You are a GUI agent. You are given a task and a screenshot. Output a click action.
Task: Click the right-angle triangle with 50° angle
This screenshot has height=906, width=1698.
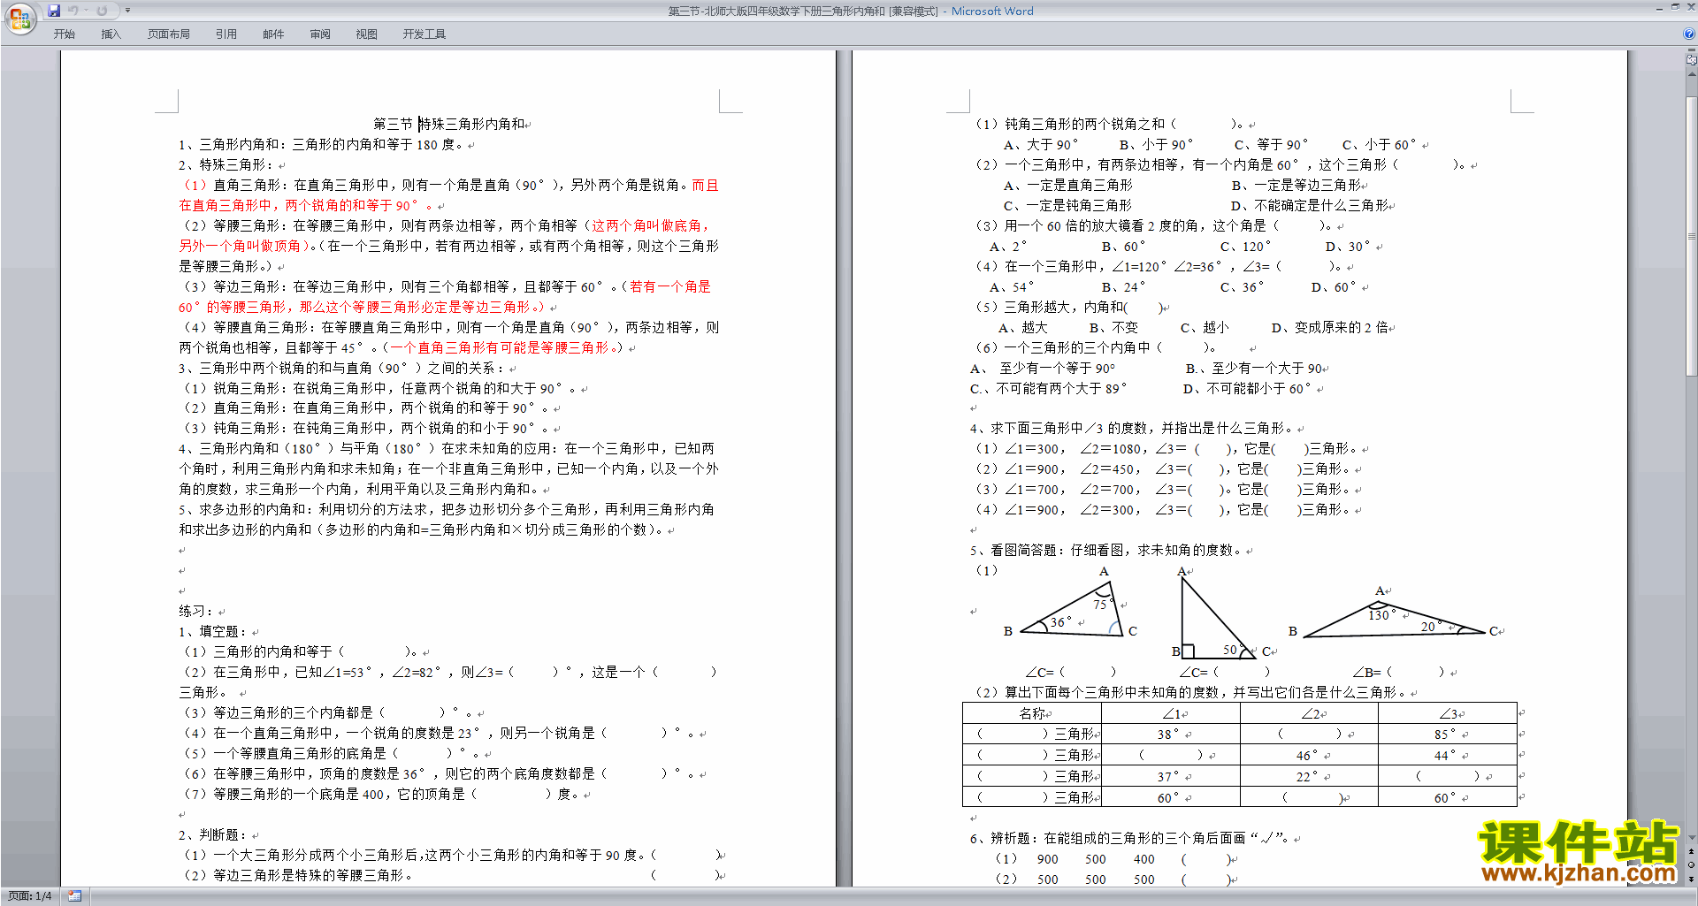pos(1219,619)
